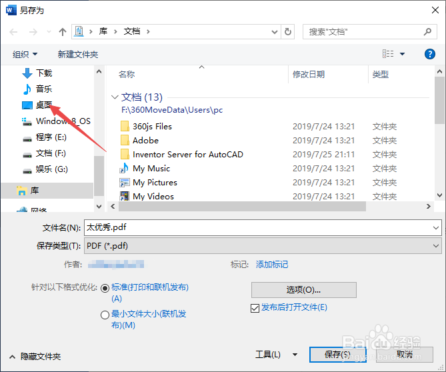Click 新建文件夹 (New folder) button
The width and height of the screenshot is (446, 372).
(77, 54)
